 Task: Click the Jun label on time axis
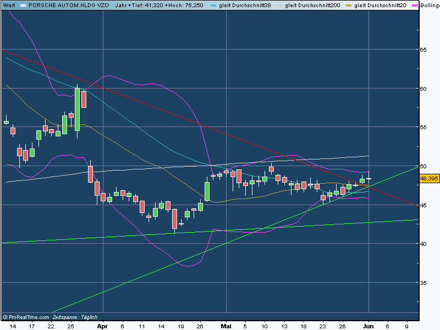[x=369, y=326]
